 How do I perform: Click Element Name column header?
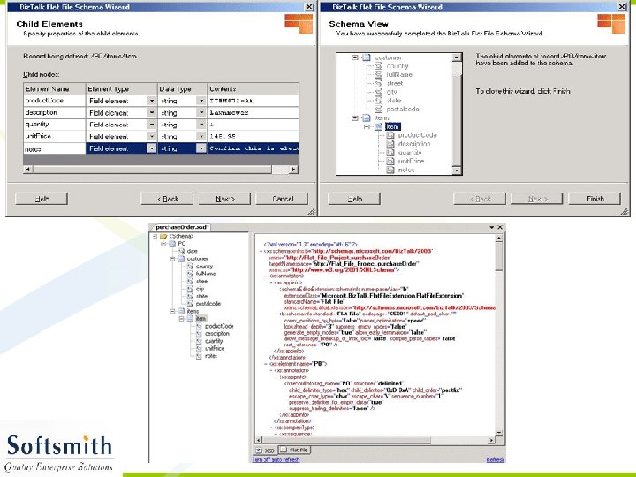click(x=55, y=89)
